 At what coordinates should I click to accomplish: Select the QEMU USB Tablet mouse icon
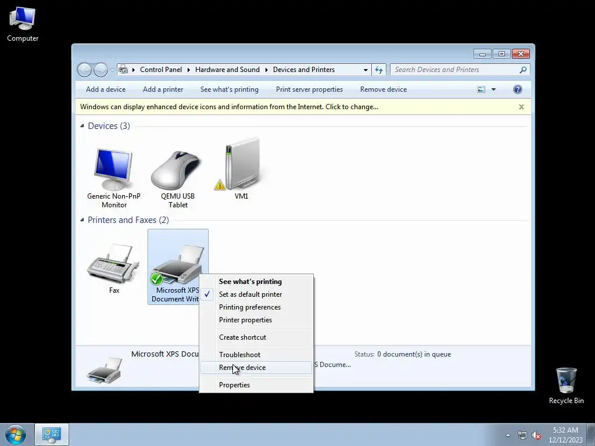point(175,170)
